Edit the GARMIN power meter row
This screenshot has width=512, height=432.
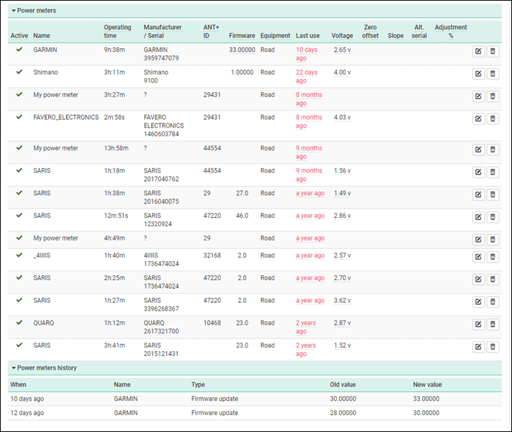click(479, 51)
